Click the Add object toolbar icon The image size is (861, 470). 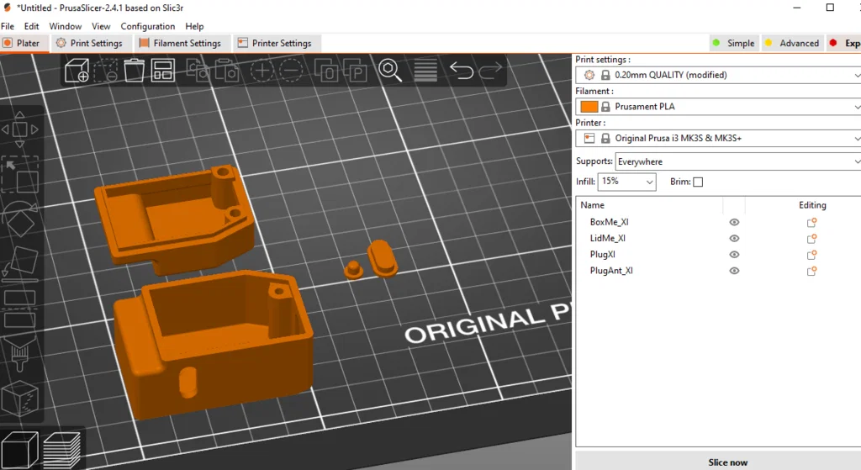coord(77,70)
